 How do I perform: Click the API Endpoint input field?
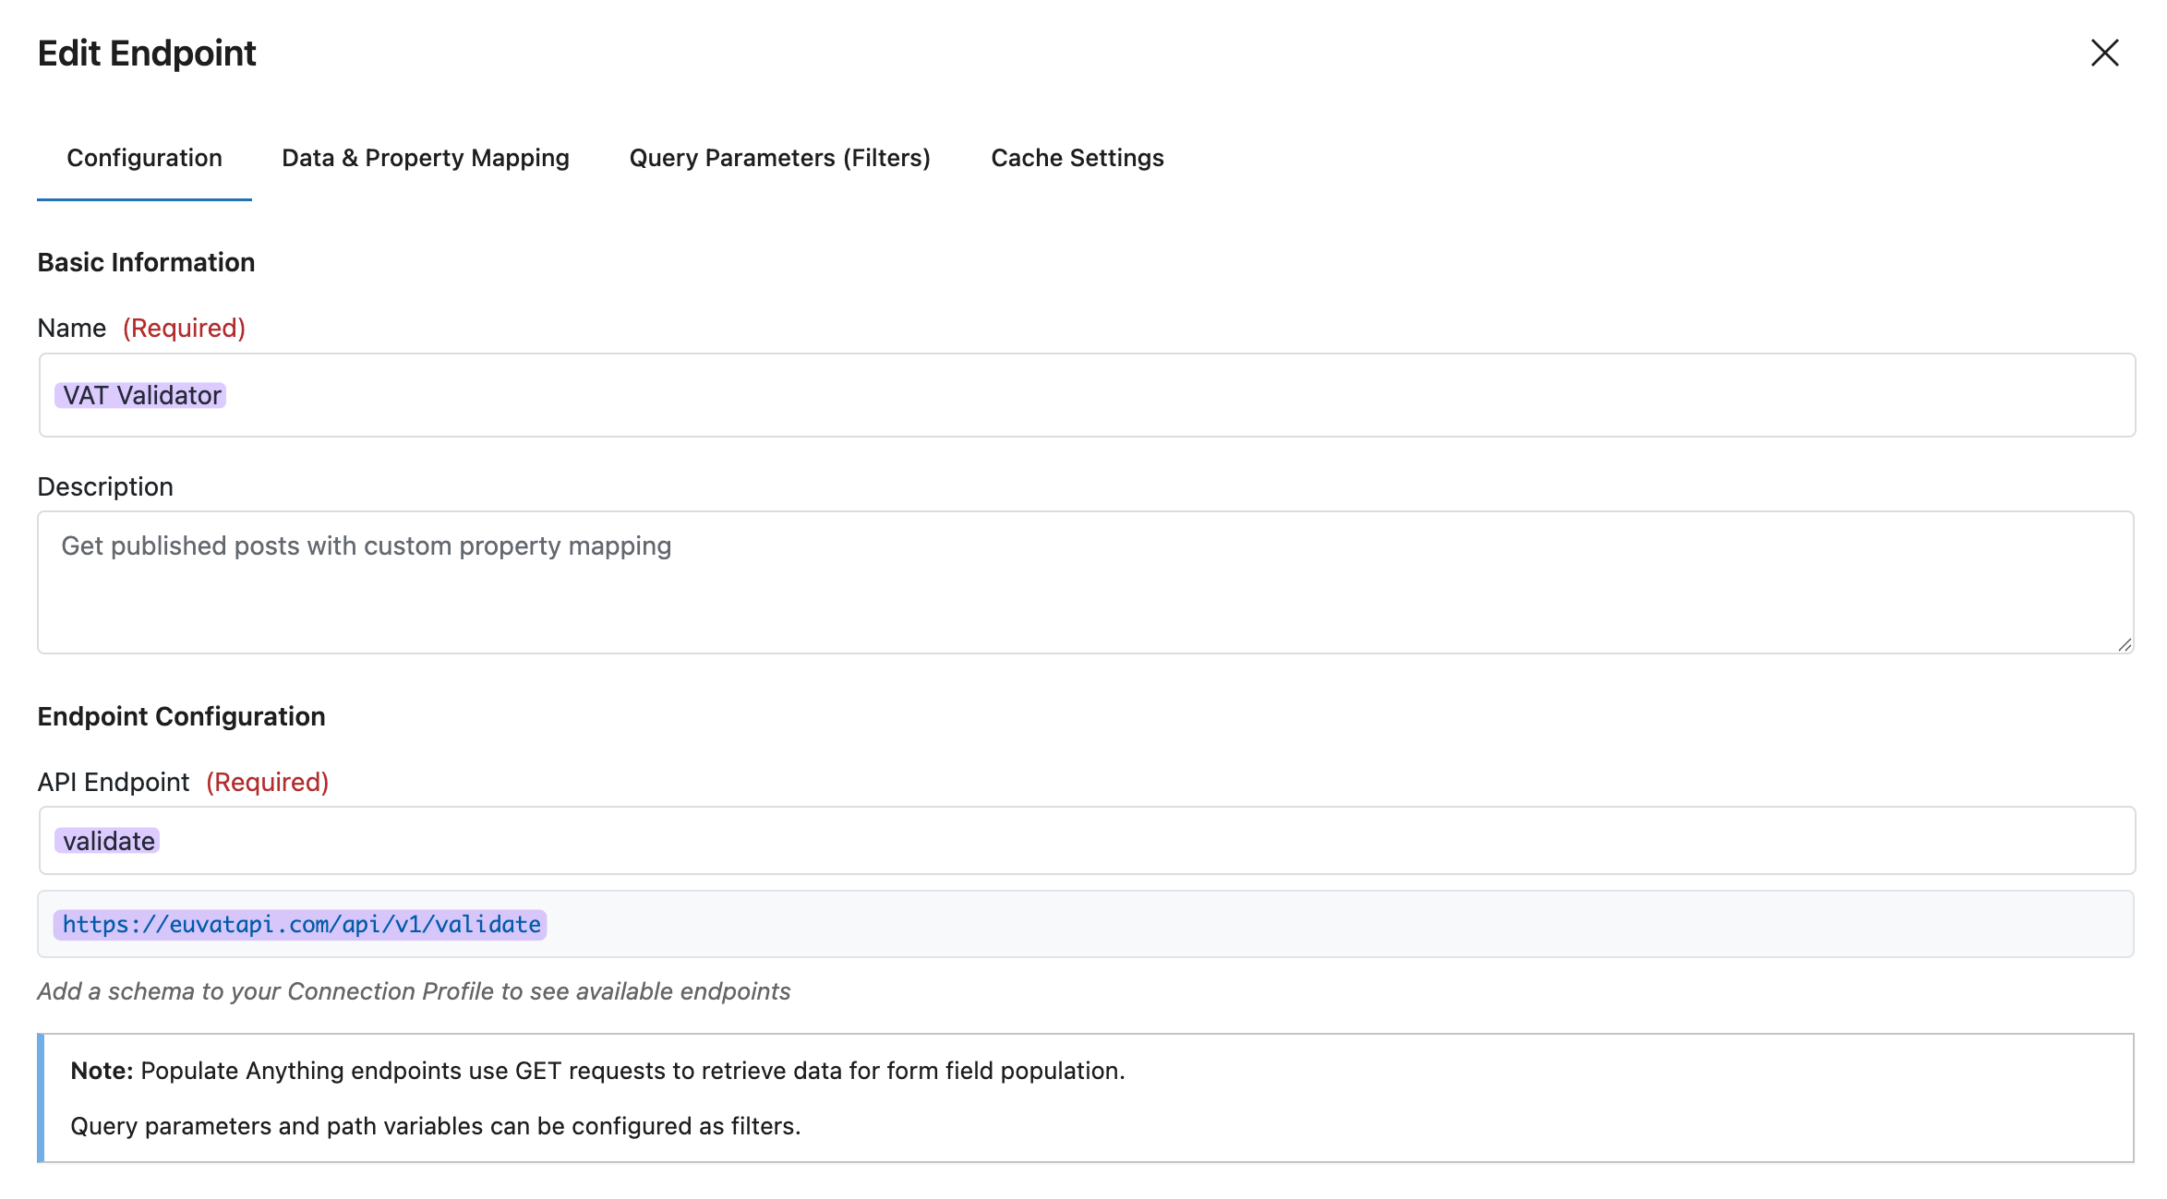pyautogui.click(x=1087, y=841)
